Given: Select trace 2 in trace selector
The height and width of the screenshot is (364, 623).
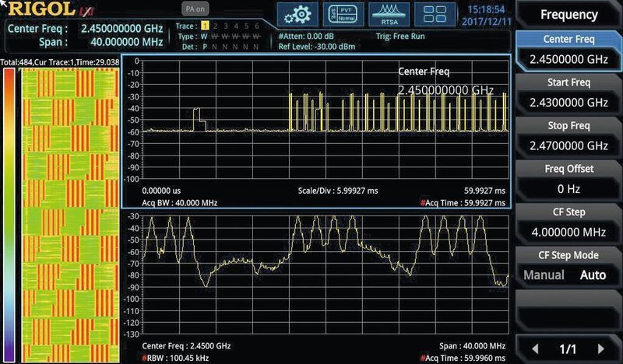Looking at the screenshot, I should pyautogui.click(x=216, y=26).
